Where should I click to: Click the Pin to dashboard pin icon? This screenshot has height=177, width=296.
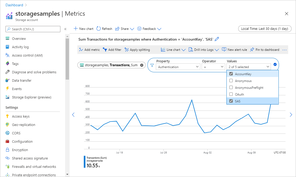[252, 50]
